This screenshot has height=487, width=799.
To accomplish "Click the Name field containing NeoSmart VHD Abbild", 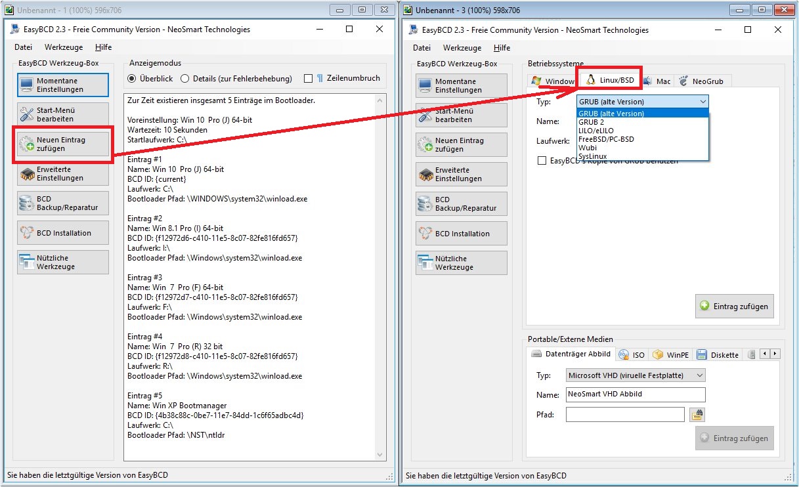I will [x=636, y=394].
